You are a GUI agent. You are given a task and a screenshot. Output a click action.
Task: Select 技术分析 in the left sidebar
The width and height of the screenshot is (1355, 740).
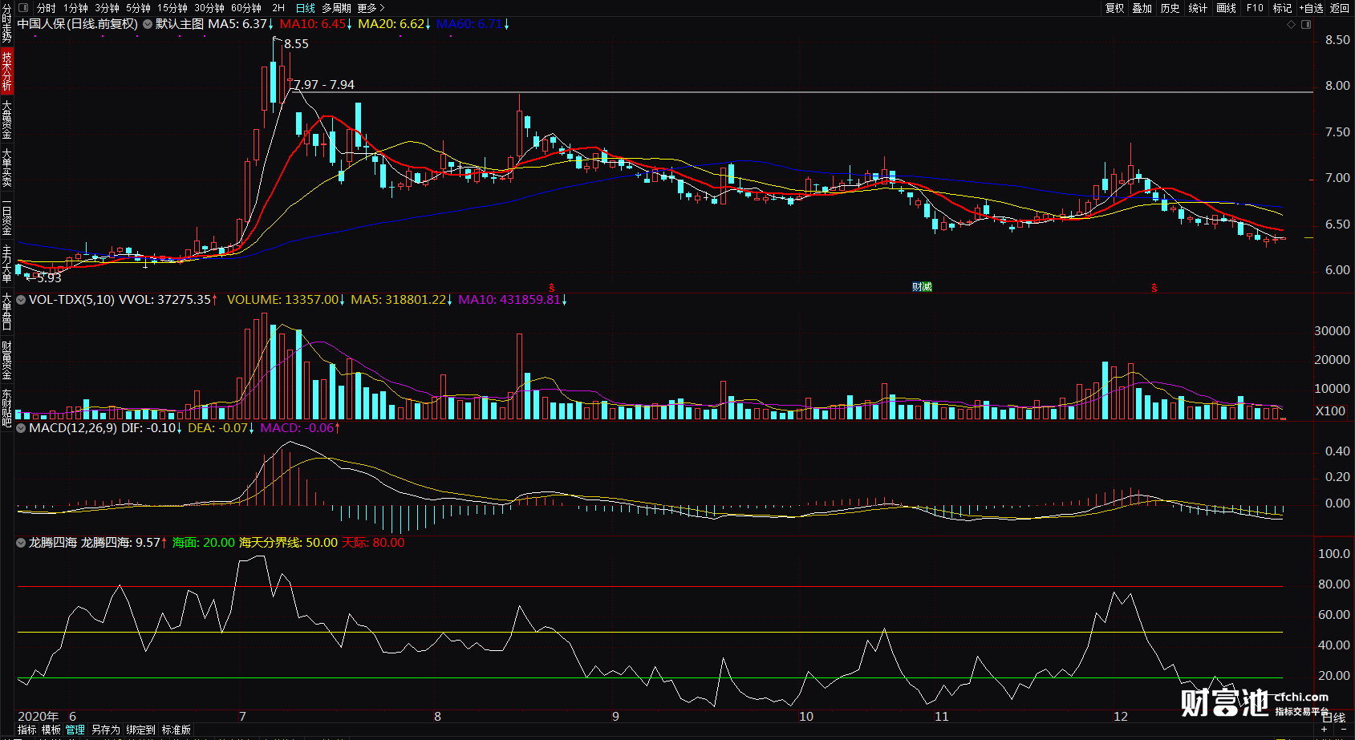[6, 71]
